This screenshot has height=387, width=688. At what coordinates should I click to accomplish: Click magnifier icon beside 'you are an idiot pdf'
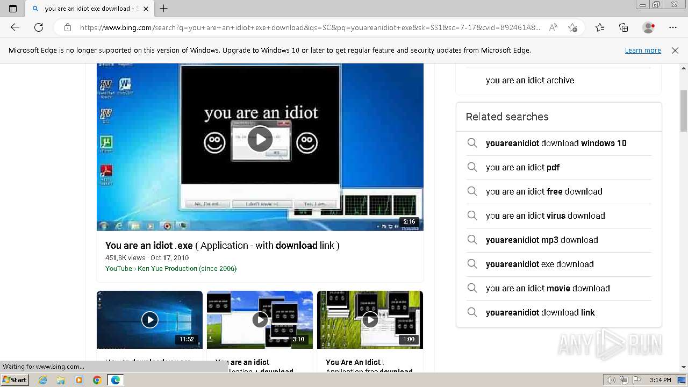[472, 167]
